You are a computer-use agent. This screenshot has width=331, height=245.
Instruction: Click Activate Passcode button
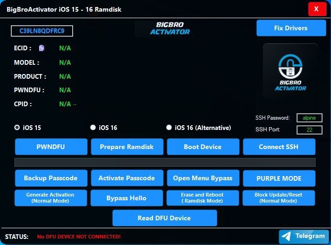coord(127,178)
